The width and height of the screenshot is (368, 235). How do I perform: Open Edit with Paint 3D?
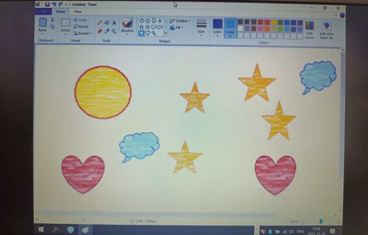[x=326, y=29]
